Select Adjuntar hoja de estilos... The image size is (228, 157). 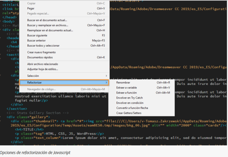click(x=64, y=69)
